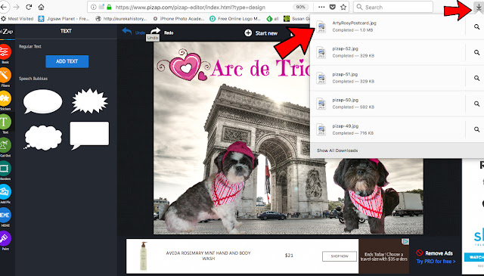This screenshot has height=276, width=484.
Task: Reload the page with browser refresh
Action: (x=29, y=7)
